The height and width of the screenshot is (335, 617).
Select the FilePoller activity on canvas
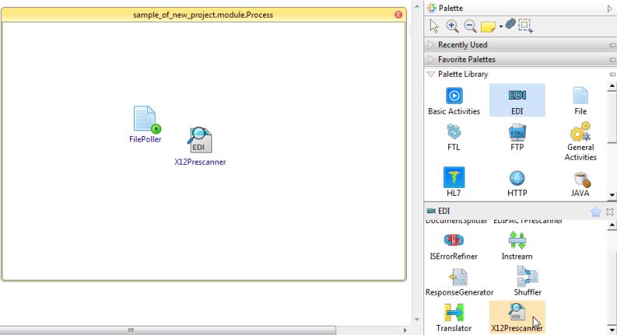145,124
